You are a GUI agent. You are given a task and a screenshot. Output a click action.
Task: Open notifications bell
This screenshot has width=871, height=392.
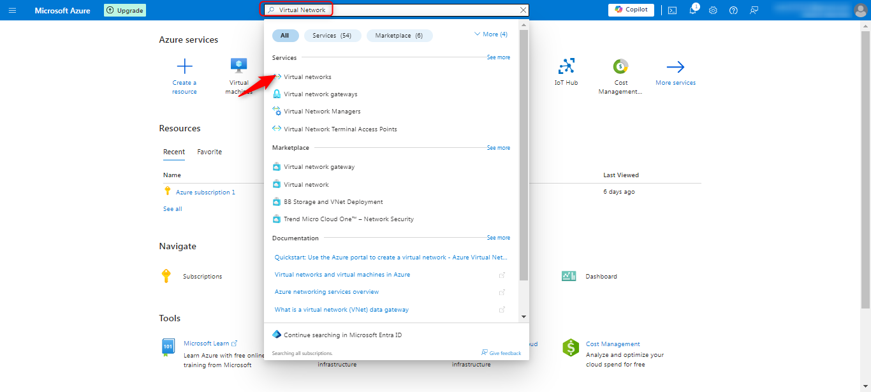693,10
